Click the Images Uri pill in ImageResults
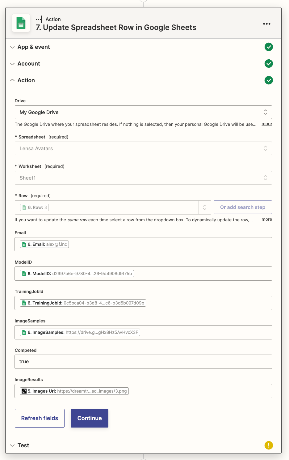The width and height of the screenshot is (289, 460). [74, 391]
